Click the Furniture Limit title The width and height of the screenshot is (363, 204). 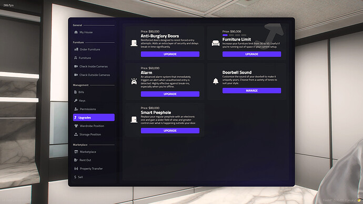click(237, 39)
